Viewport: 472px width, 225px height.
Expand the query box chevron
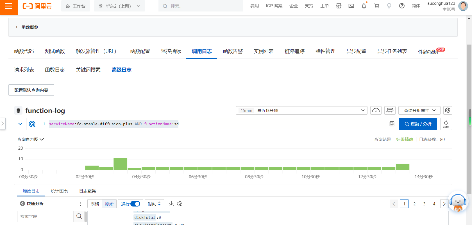click(20, 124)
